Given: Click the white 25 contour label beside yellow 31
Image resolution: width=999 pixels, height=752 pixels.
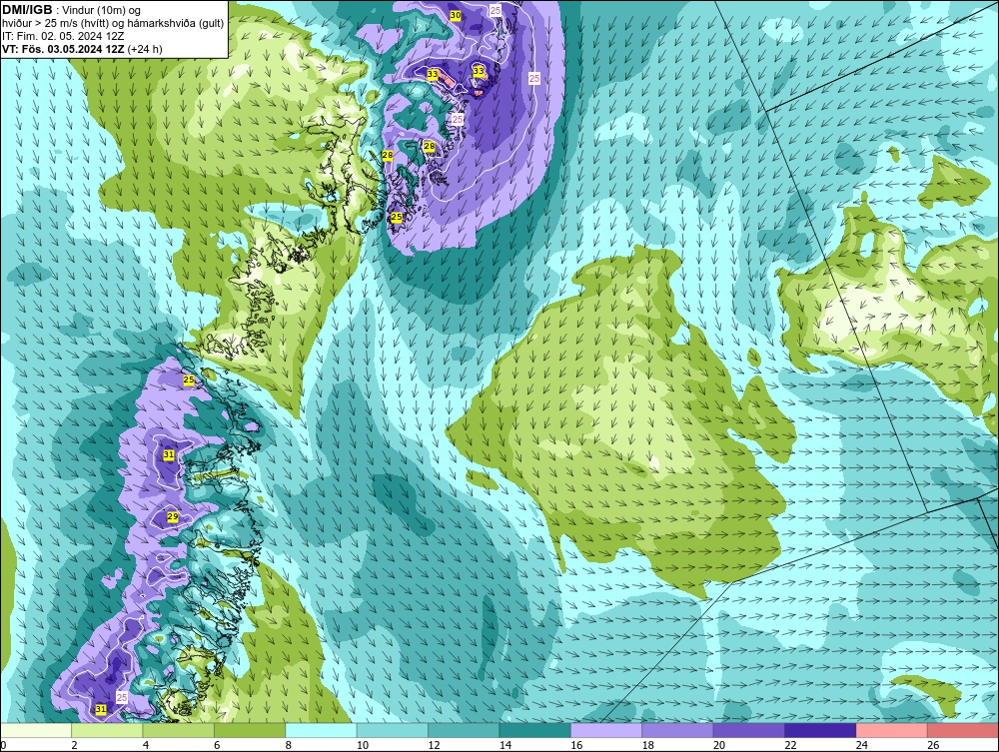Looking at the screenshot, I should 122,697.
